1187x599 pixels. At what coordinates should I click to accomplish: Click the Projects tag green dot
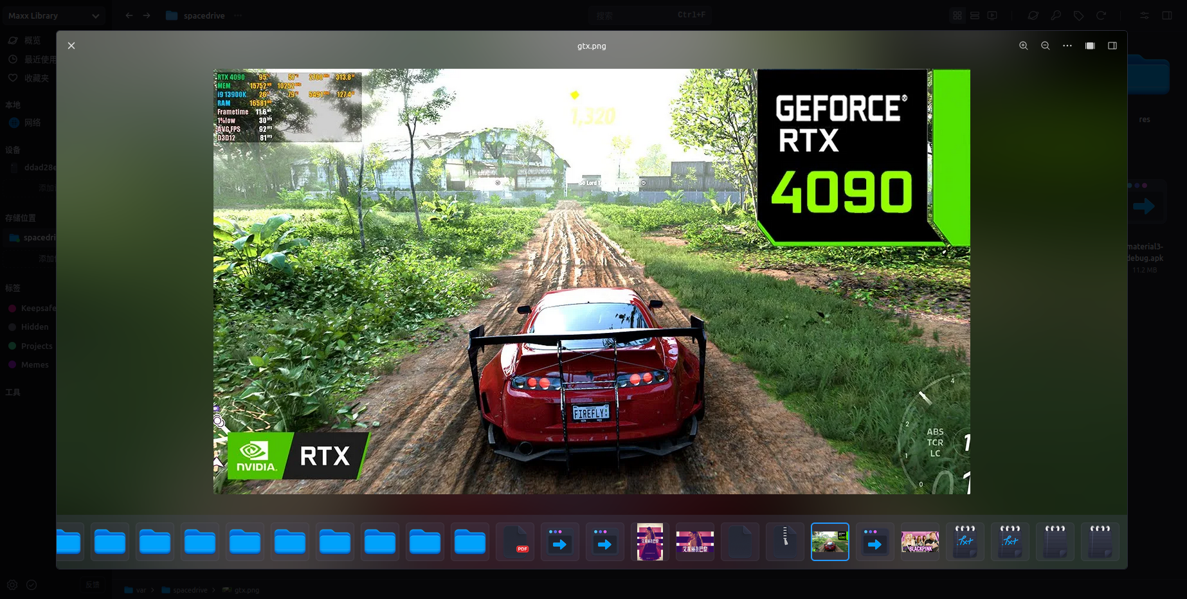[12, 346]
